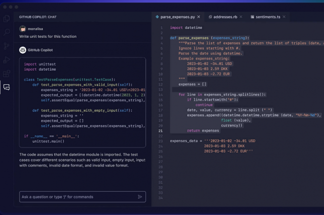Open the Source Control view

[6, 46]
